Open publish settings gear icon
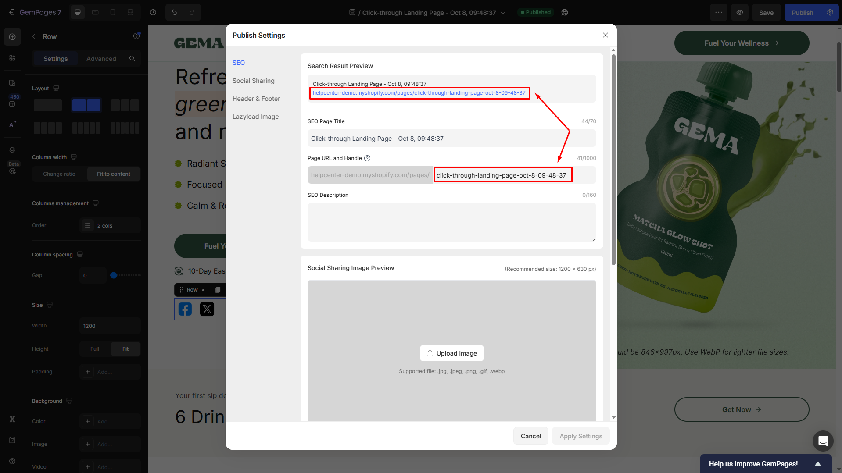The height and width of the screenshot is (473, 842). coord(830,12)
